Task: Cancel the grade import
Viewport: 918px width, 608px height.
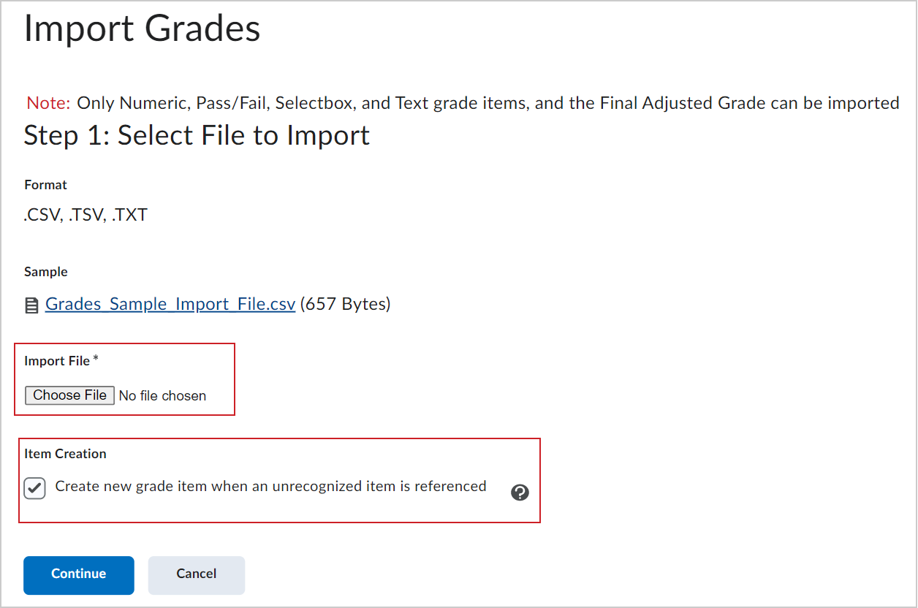Action: click(x=196, y=575)
